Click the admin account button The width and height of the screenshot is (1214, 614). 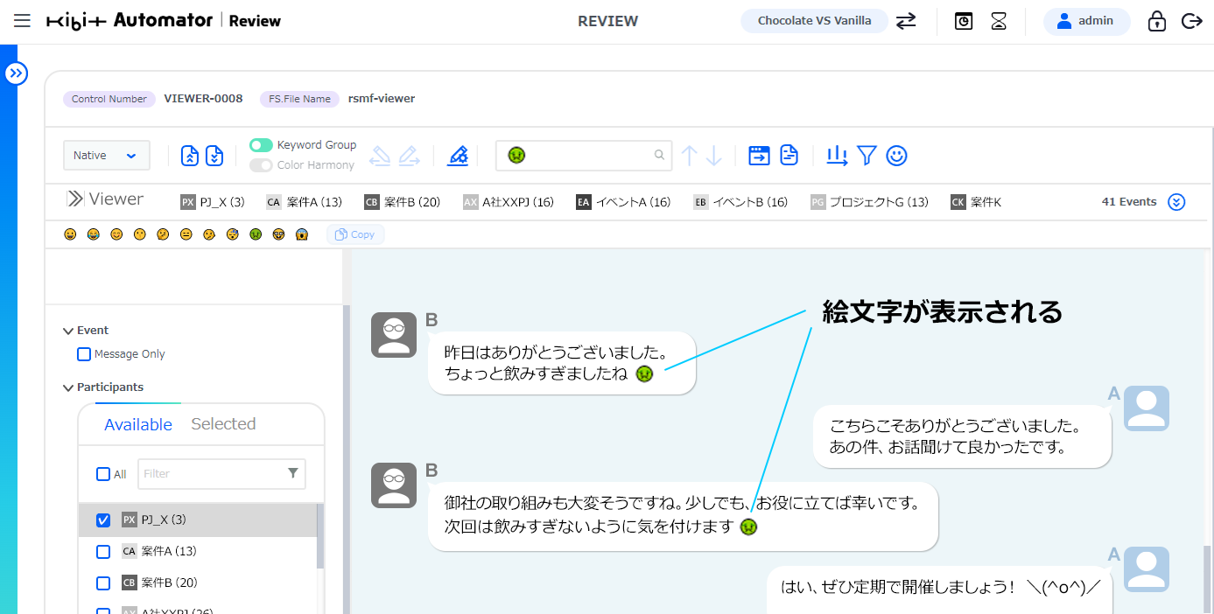coord(1086,21)
